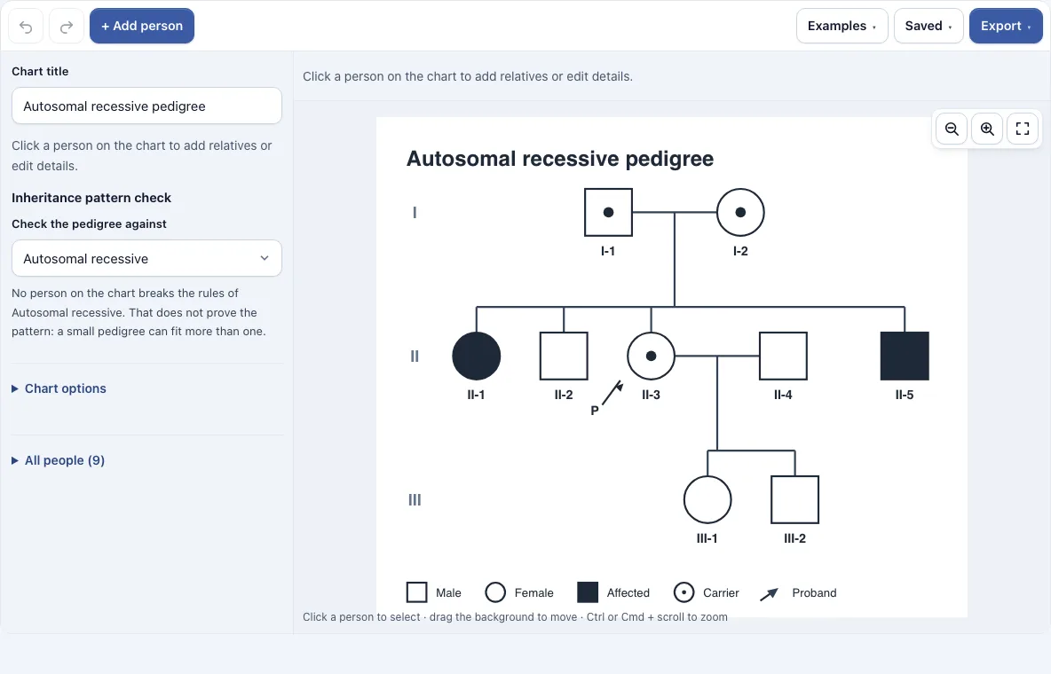Click the P proband letter
1051x674 pixels.
pos(595,411)
